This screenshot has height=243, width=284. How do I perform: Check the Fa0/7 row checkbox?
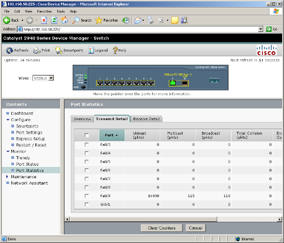[87, 179]
